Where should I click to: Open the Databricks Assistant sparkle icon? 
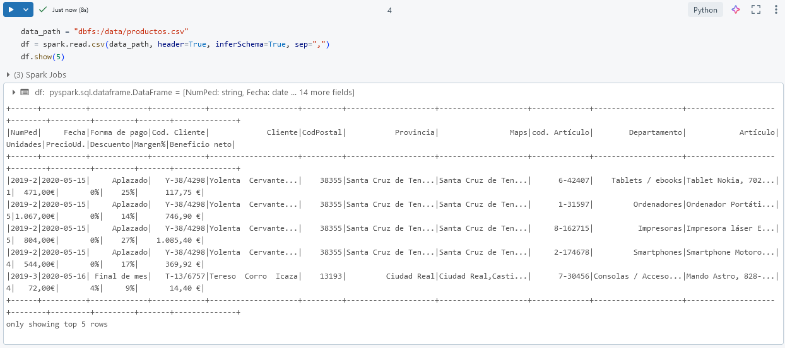coord(735,10)
